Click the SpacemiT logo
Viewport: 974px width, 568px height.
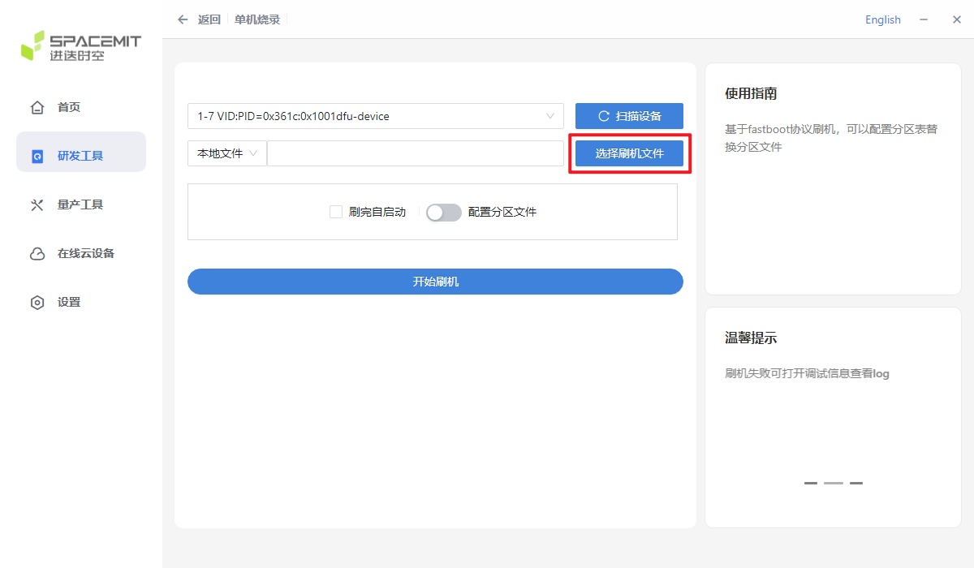(x=81, y=45)
